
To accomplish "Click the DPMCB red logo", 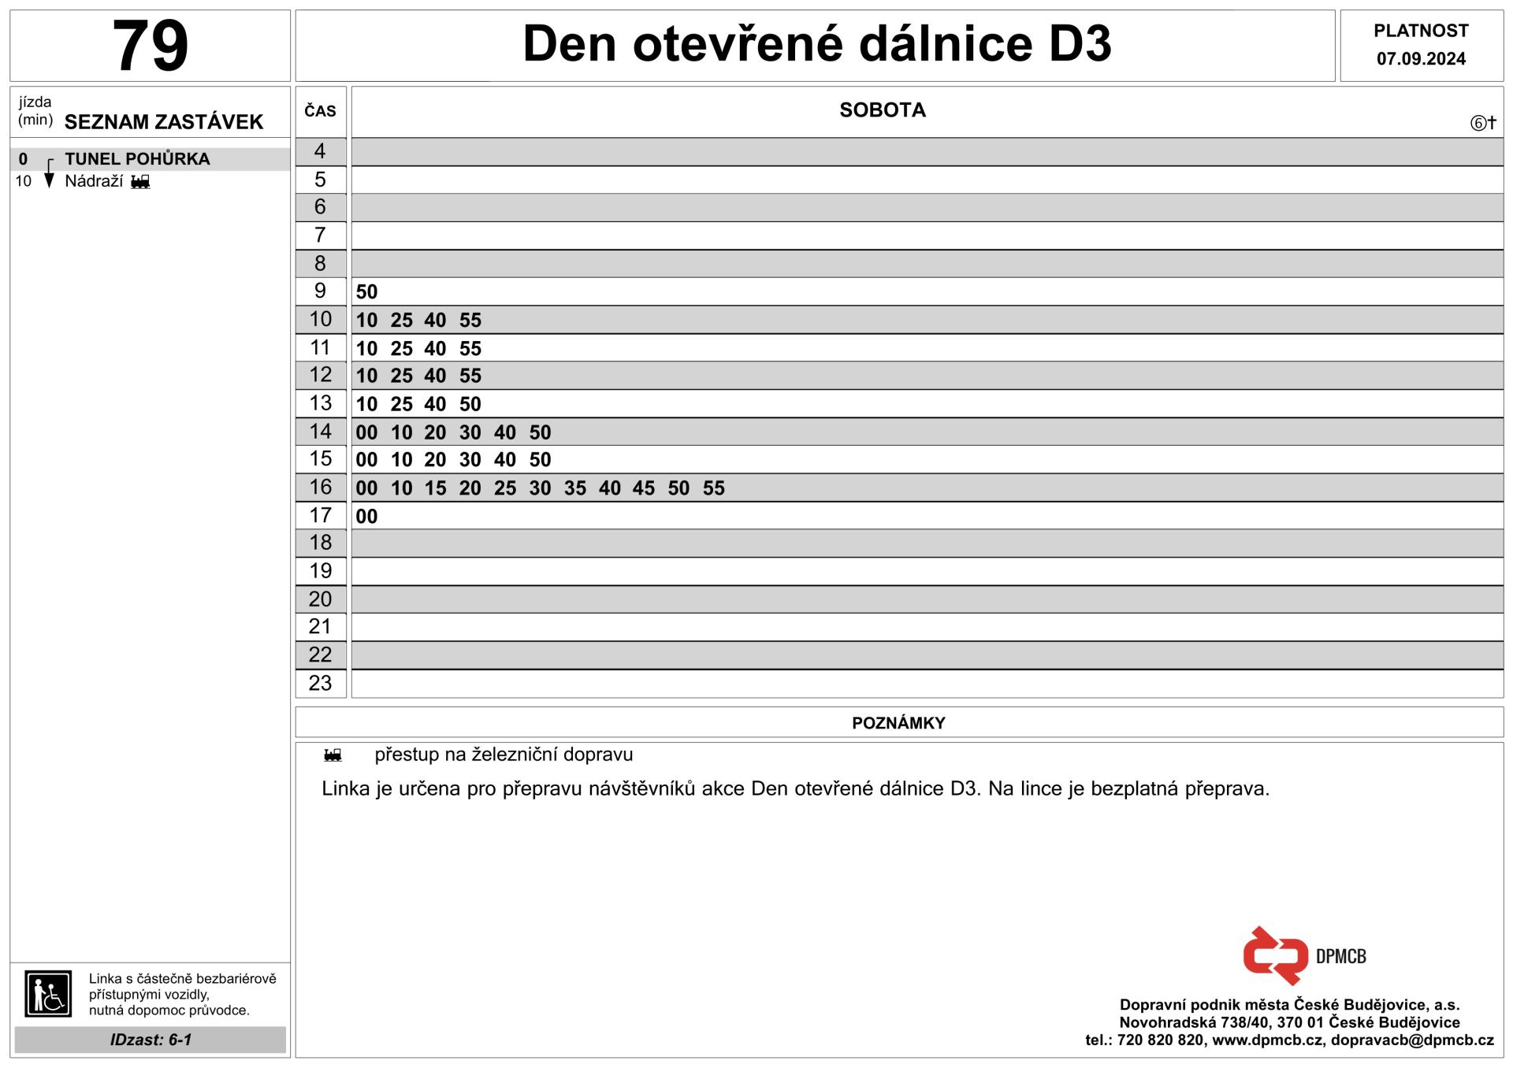I will click(1275, 955).
